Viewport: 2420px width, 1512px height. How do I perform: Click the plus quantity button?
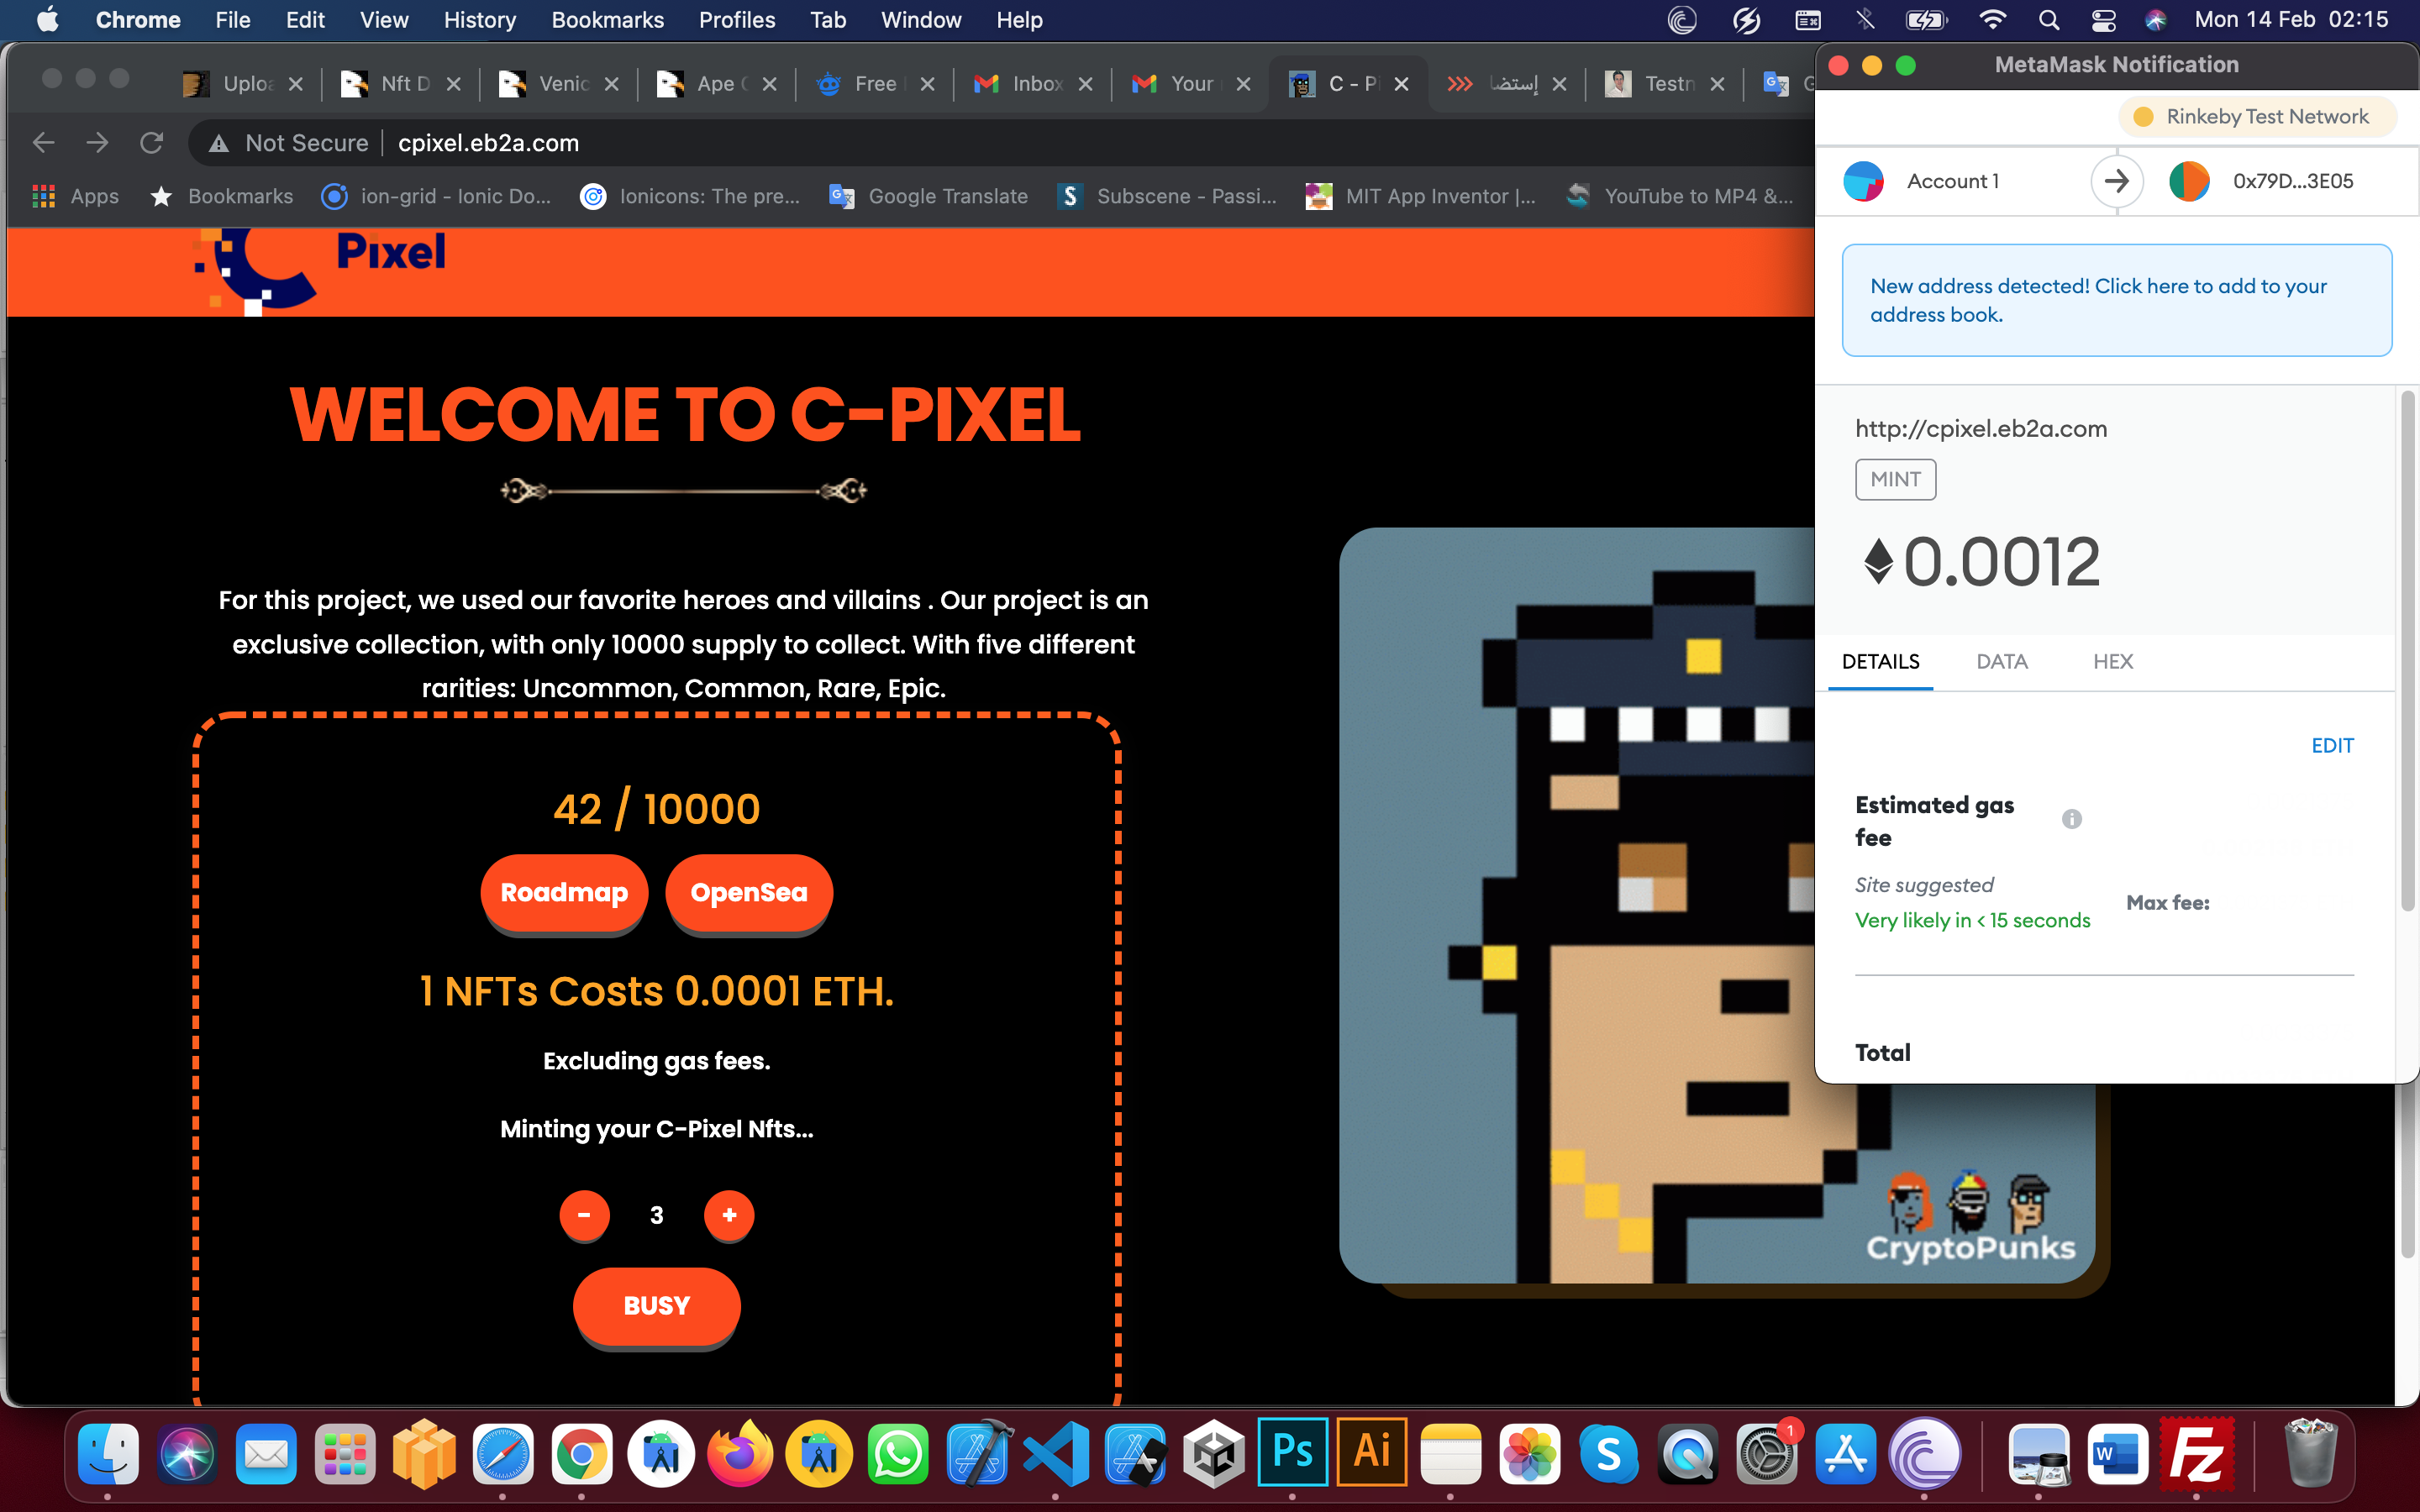coord(729,1215)
